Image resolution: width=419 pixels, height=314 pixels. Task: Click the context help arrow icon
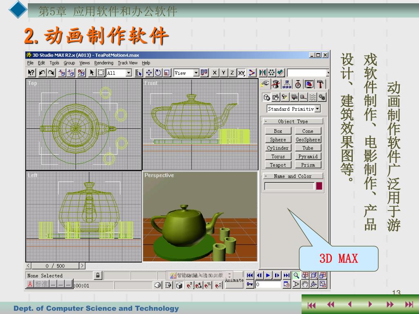click(x=32, y=73)
